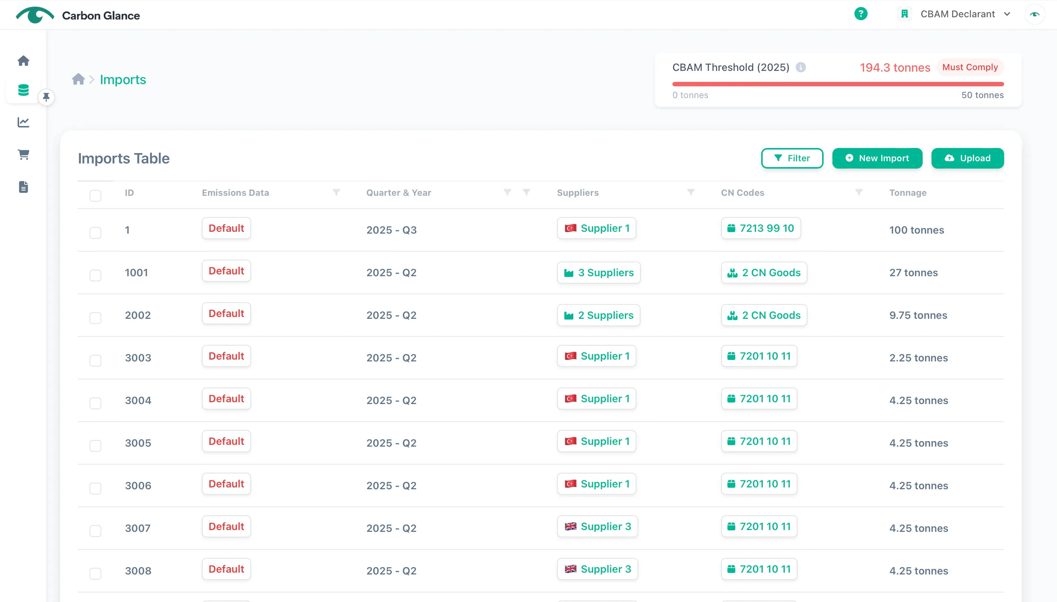
Task: Click the Imports Table heading
Action: [124, 158]
